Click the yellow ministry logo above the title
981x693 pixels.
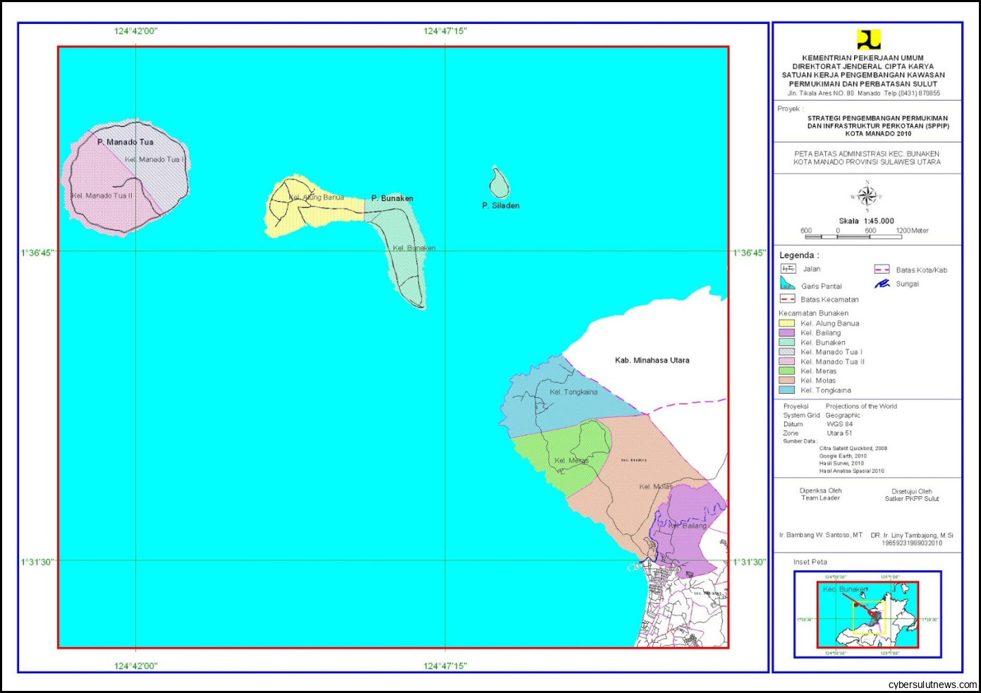[868, 40]
